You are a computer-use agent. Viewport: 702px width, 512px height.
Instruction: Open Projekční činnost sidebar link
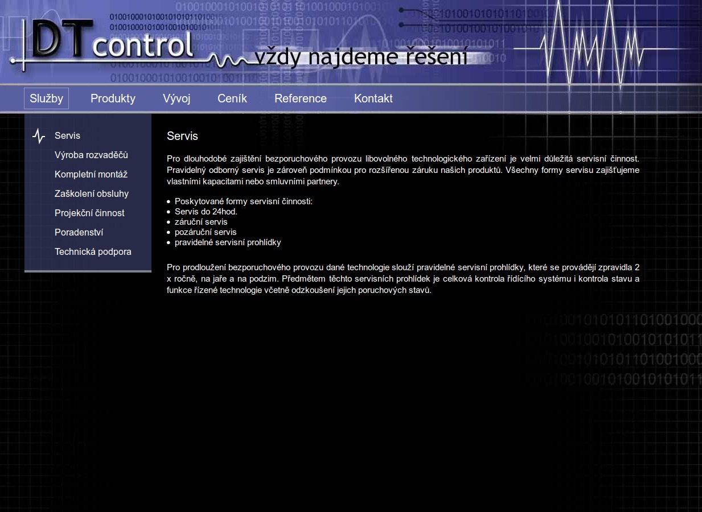tap(89, 213)
